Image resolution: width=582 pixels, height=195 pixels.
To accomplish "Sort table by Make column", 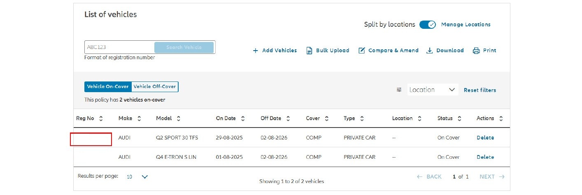I will point(139,118).
